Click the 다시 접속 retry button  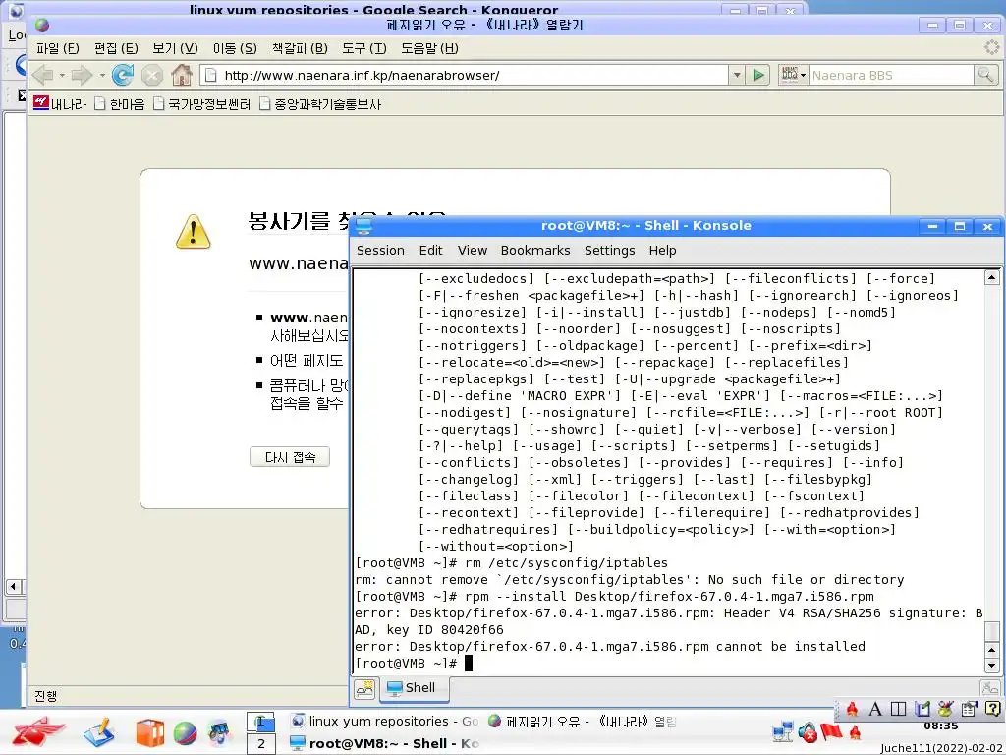coord(290,457)
